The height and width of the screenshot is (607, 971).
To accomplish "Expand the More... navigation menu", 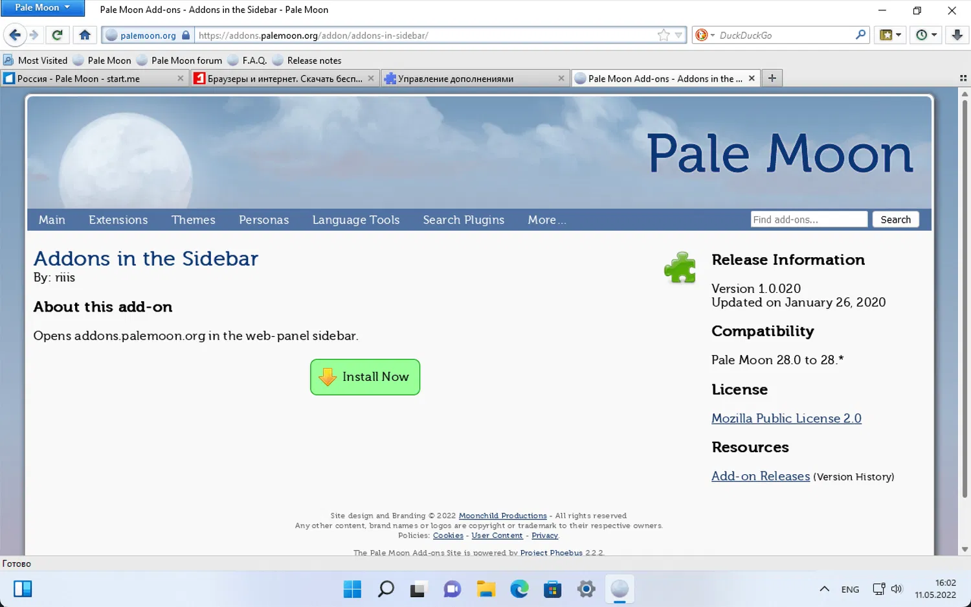I will 547,220.
